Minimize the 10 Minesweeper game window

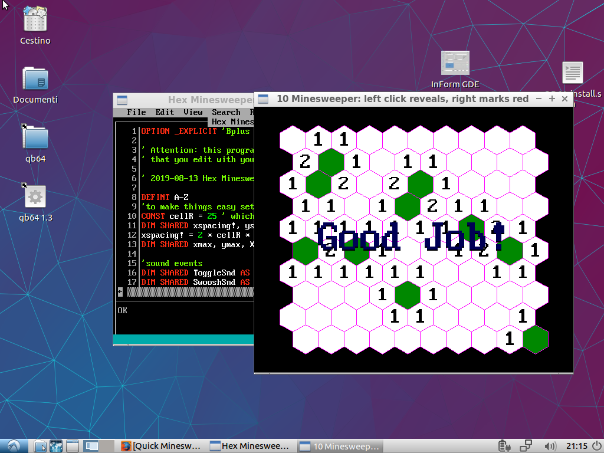pos(539,99)
